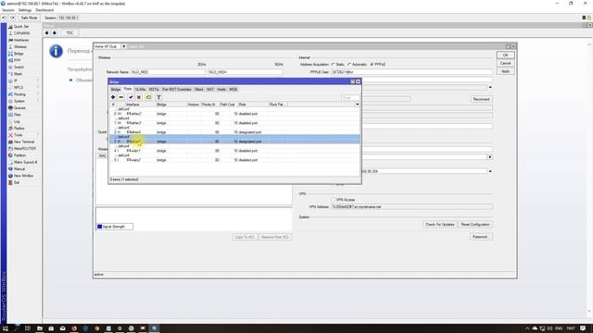Viewport: 593px width, 333px height.
Task: Click the undo arrow in the main toolbar
Action: (x=4, y=18)
